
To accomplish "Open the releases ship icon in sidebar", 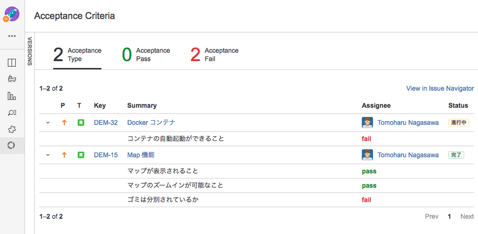I will 12,79.
